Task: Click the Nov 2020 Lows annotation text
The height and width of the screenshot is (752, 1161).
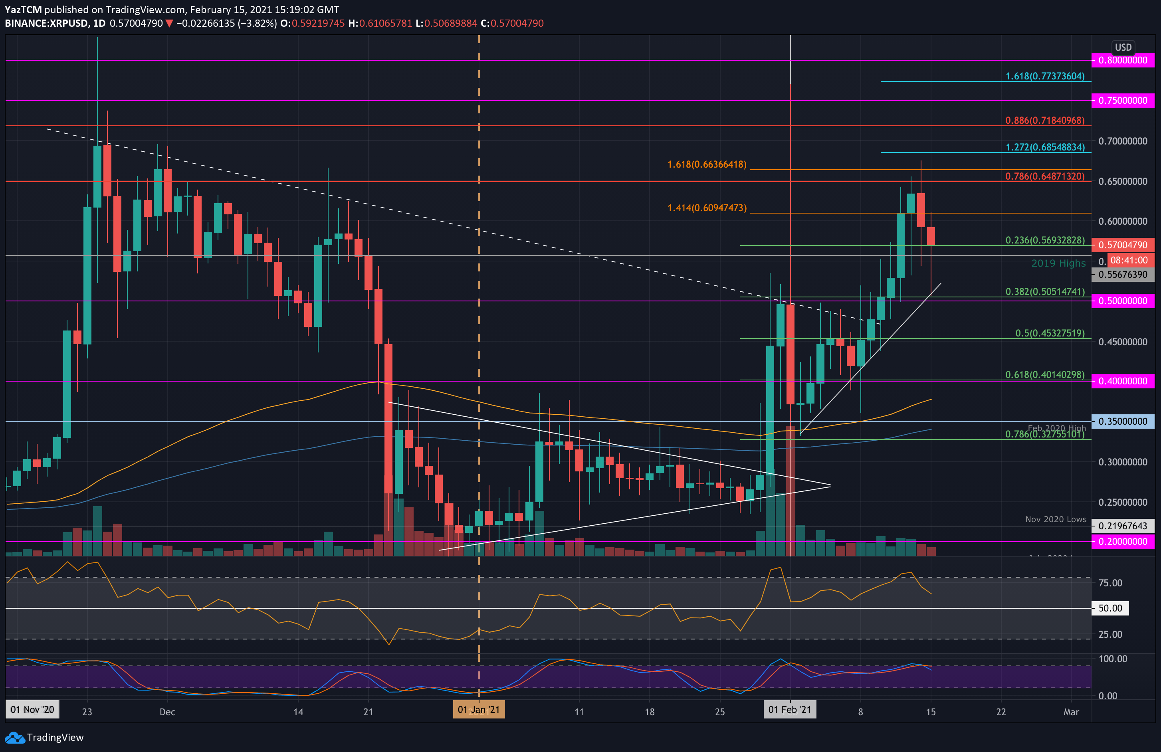Action: pos(1056,519)
